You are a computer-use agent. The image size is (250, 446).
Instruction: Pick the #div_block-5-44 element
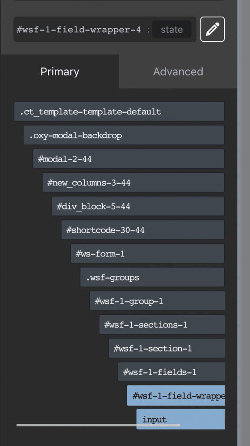138,206
